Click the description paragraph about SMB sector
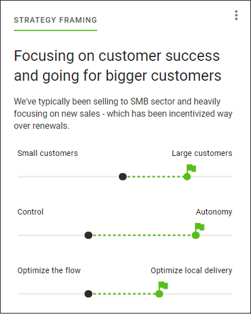This screenshot has height=314, width=251. tap(123, 113)
